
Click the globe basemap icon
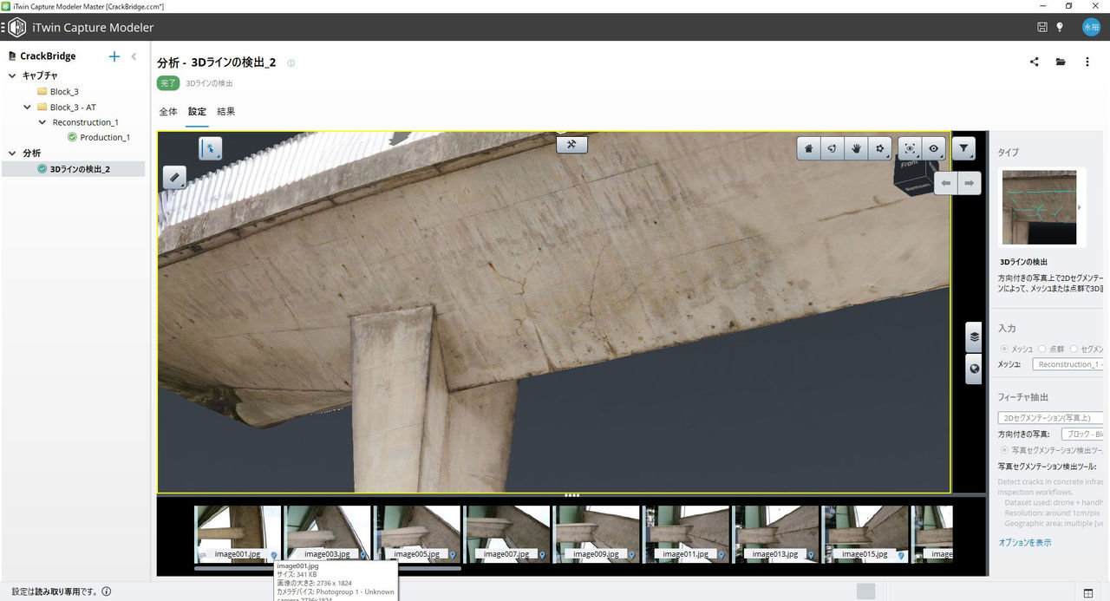(x=974, y=369)
